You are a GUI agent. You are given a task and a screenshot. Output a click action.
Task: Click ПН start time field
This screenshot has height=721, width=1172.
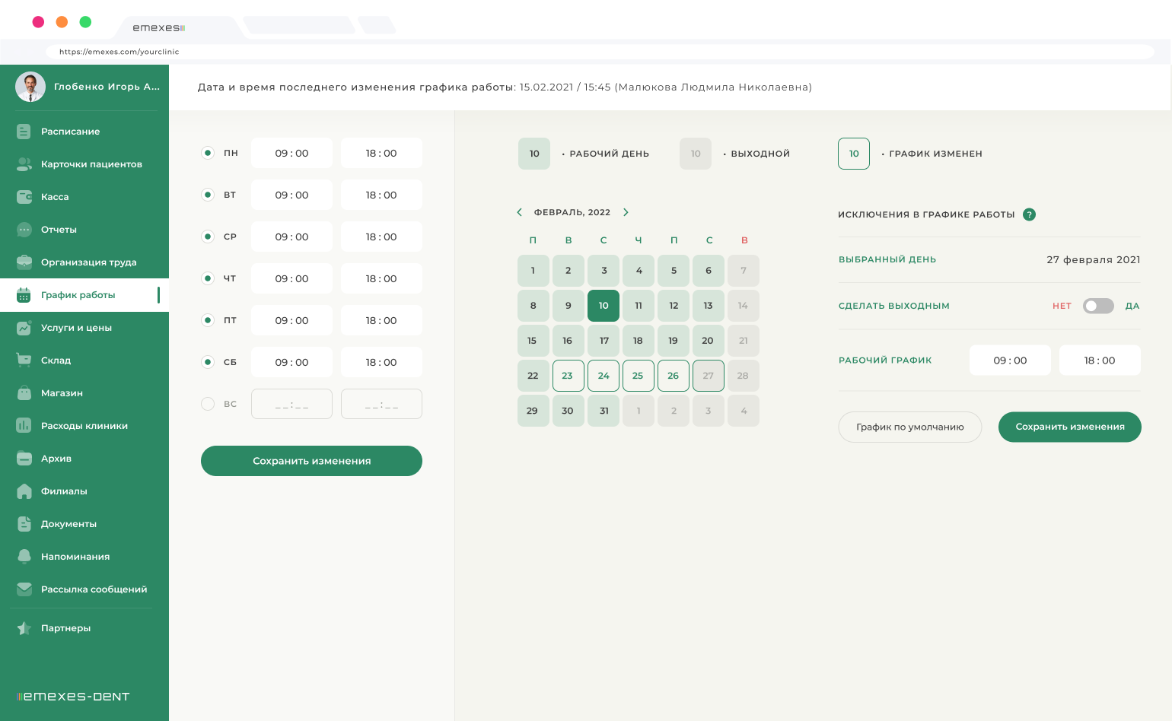pyautogui.click(x=291, y=153)
